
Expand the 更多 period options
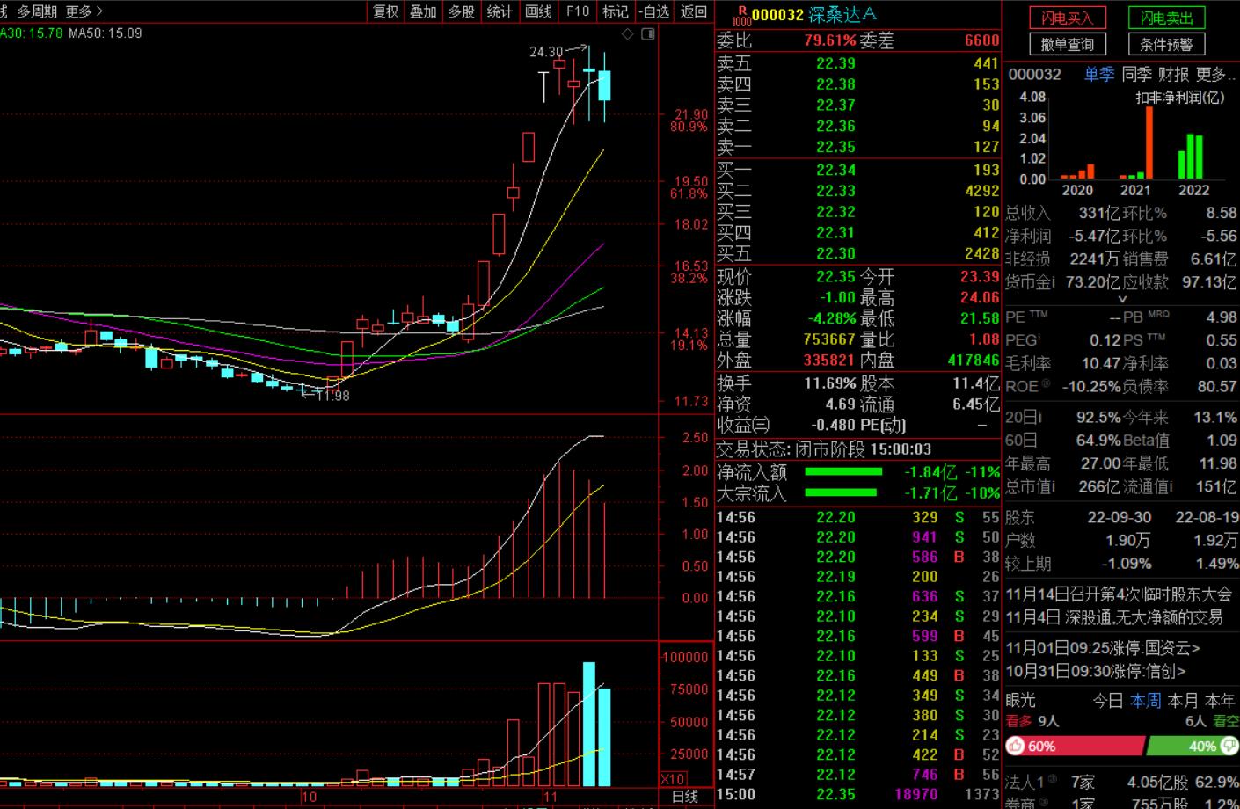tap(84, 11)
